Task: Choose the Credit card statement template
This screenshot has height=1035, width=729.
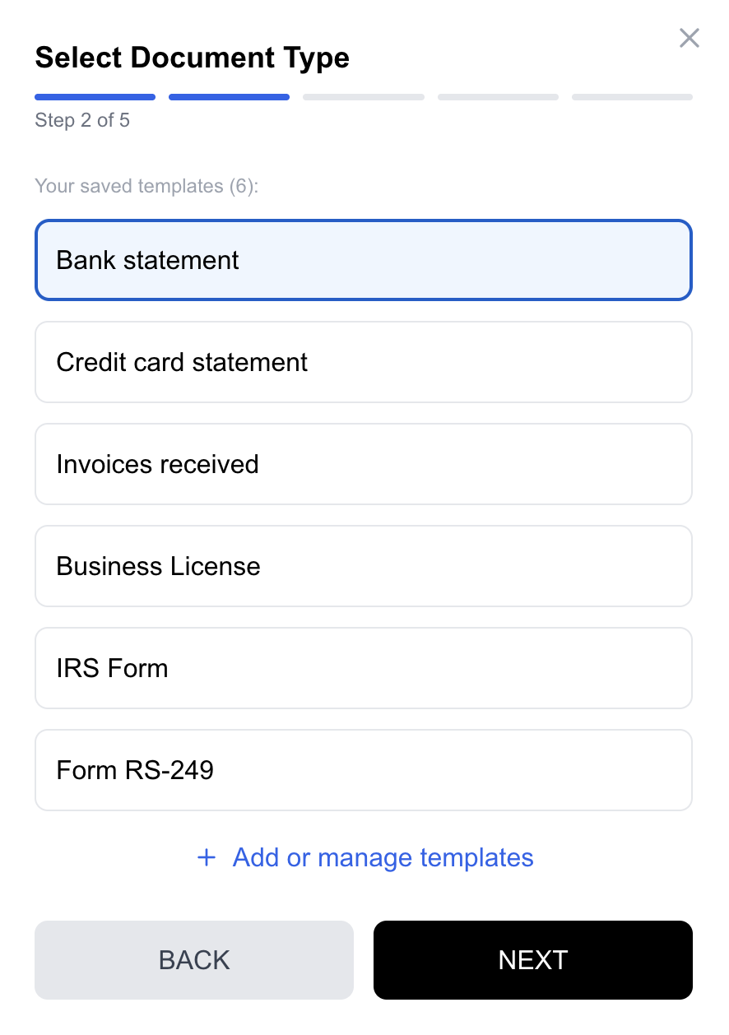Action: (x=363, y=362)
